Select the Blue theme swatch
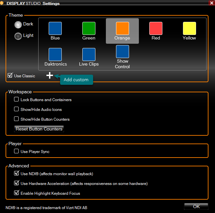Screen dimensions: 215x213 click(55, 29)
